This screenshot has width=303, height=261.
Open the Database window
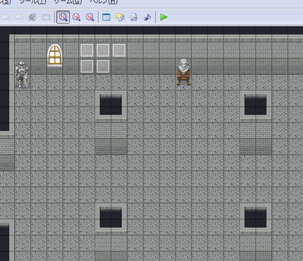click(106, 17)
